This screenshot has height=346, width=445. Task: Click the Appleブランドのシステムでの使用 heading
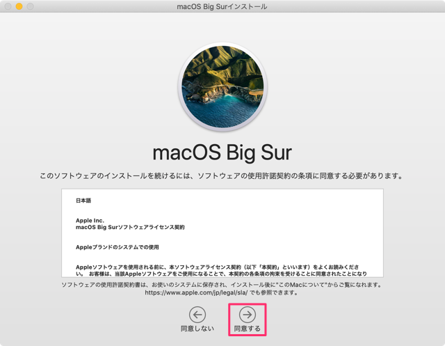118,247
